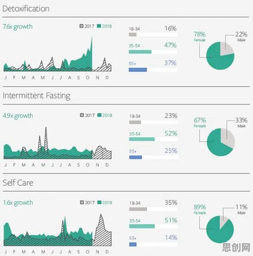Viewport: 253px width, 256px height.
Task: Click the 7.6x growth label
Action: click(17, 27)
